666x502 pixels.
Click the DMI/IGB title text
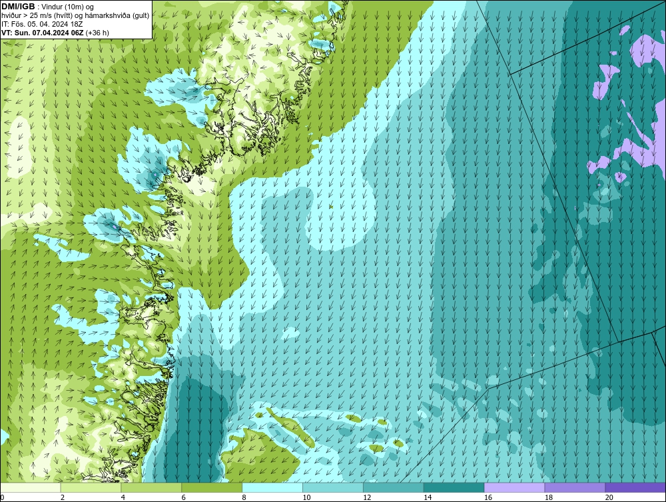click(18, 7)
